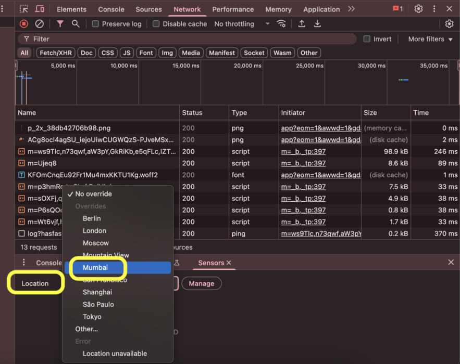Switch to the drawer Console tab

coord(48,263)
